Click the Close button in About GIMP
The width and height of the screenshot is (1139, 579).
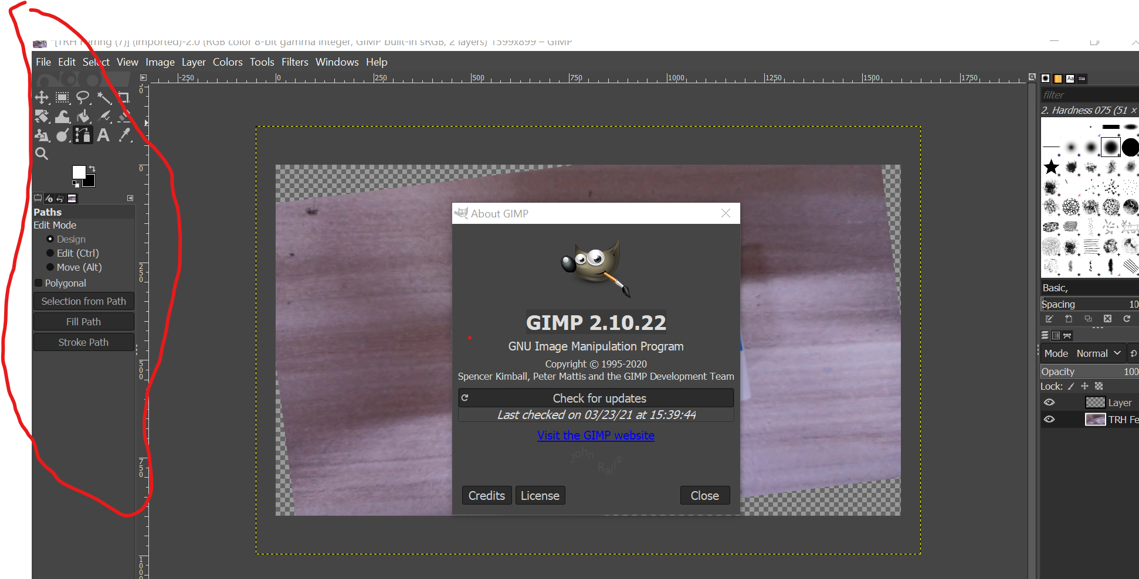point(705,496)
